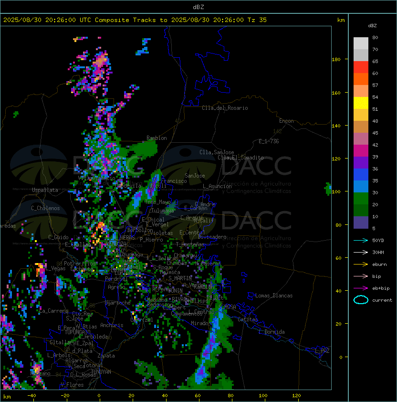397x402 pixels.
Task: Click the 'C_Chilenos' map label
Action: tap(45, 208)
